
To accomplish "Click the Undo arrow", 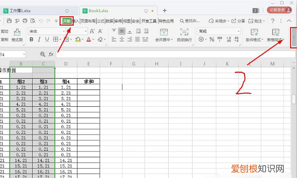I will pyautogui.click(x=41, y=21).
